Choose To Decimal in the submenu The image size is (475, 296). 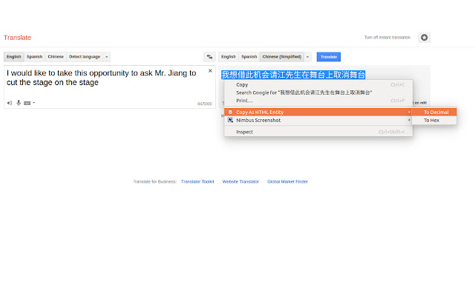click(x=436, y=112)
